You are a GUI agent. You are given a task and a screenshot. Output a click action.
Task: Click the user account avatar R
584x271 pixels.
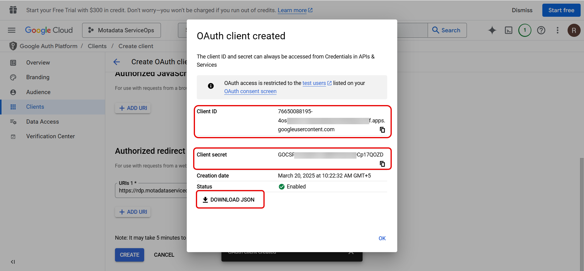pos(574,30)
